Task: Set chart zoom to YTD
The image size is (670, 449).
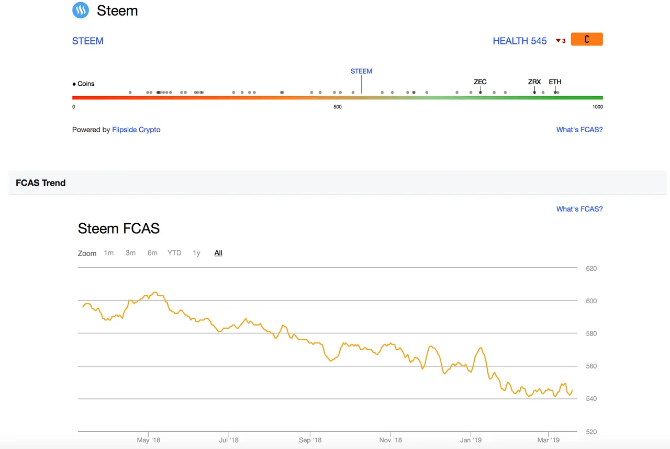Action: [x=174, y=253]
